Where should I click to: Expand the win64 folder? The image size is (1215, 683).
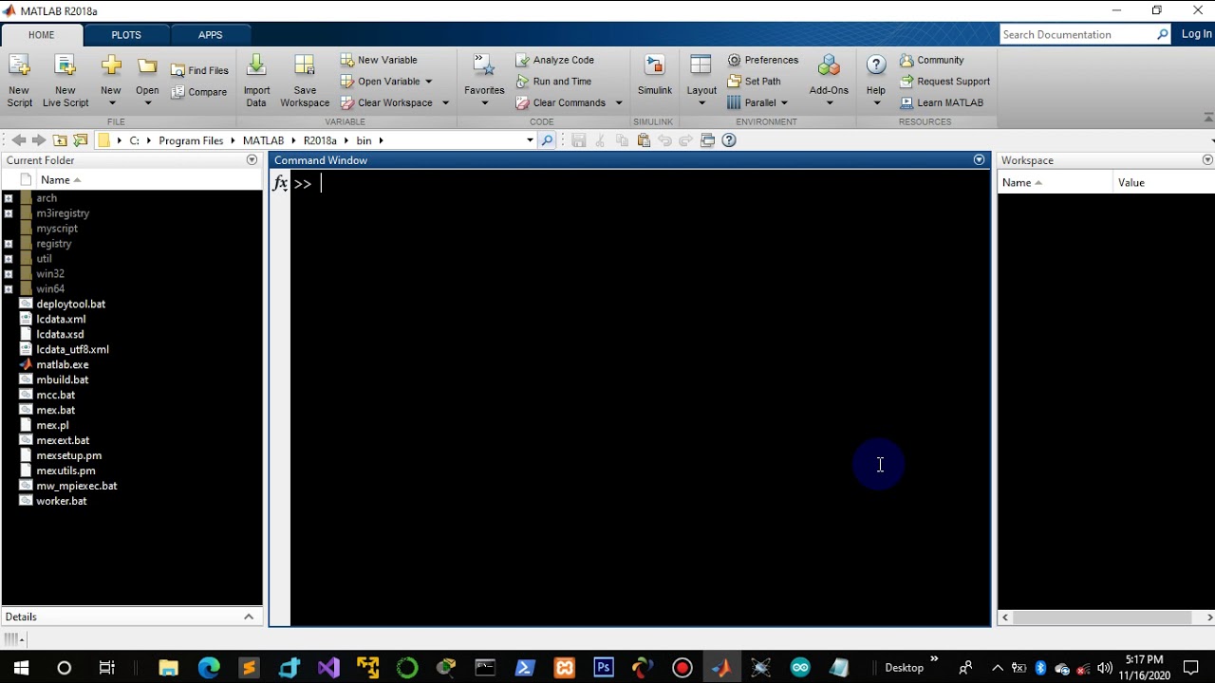[x=9, y=289]
